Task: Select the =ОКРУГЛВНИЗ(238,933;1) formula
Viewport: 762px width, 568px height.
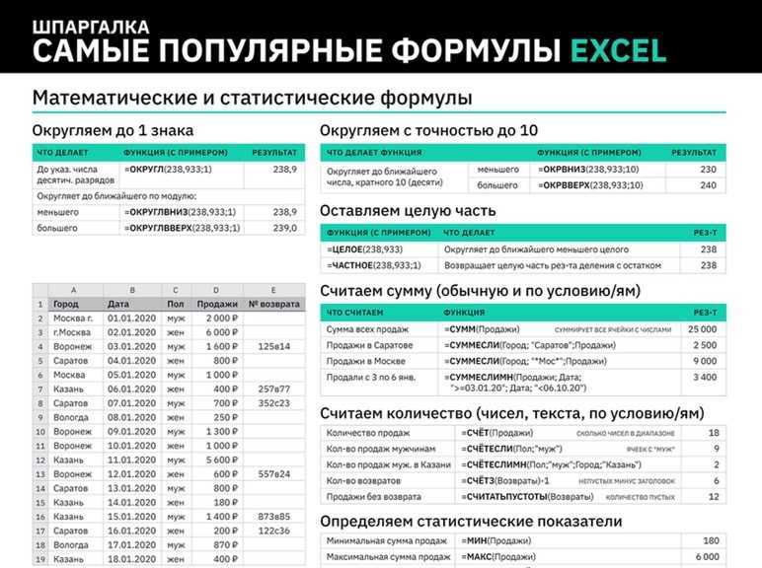Action: tap(180, 212)
